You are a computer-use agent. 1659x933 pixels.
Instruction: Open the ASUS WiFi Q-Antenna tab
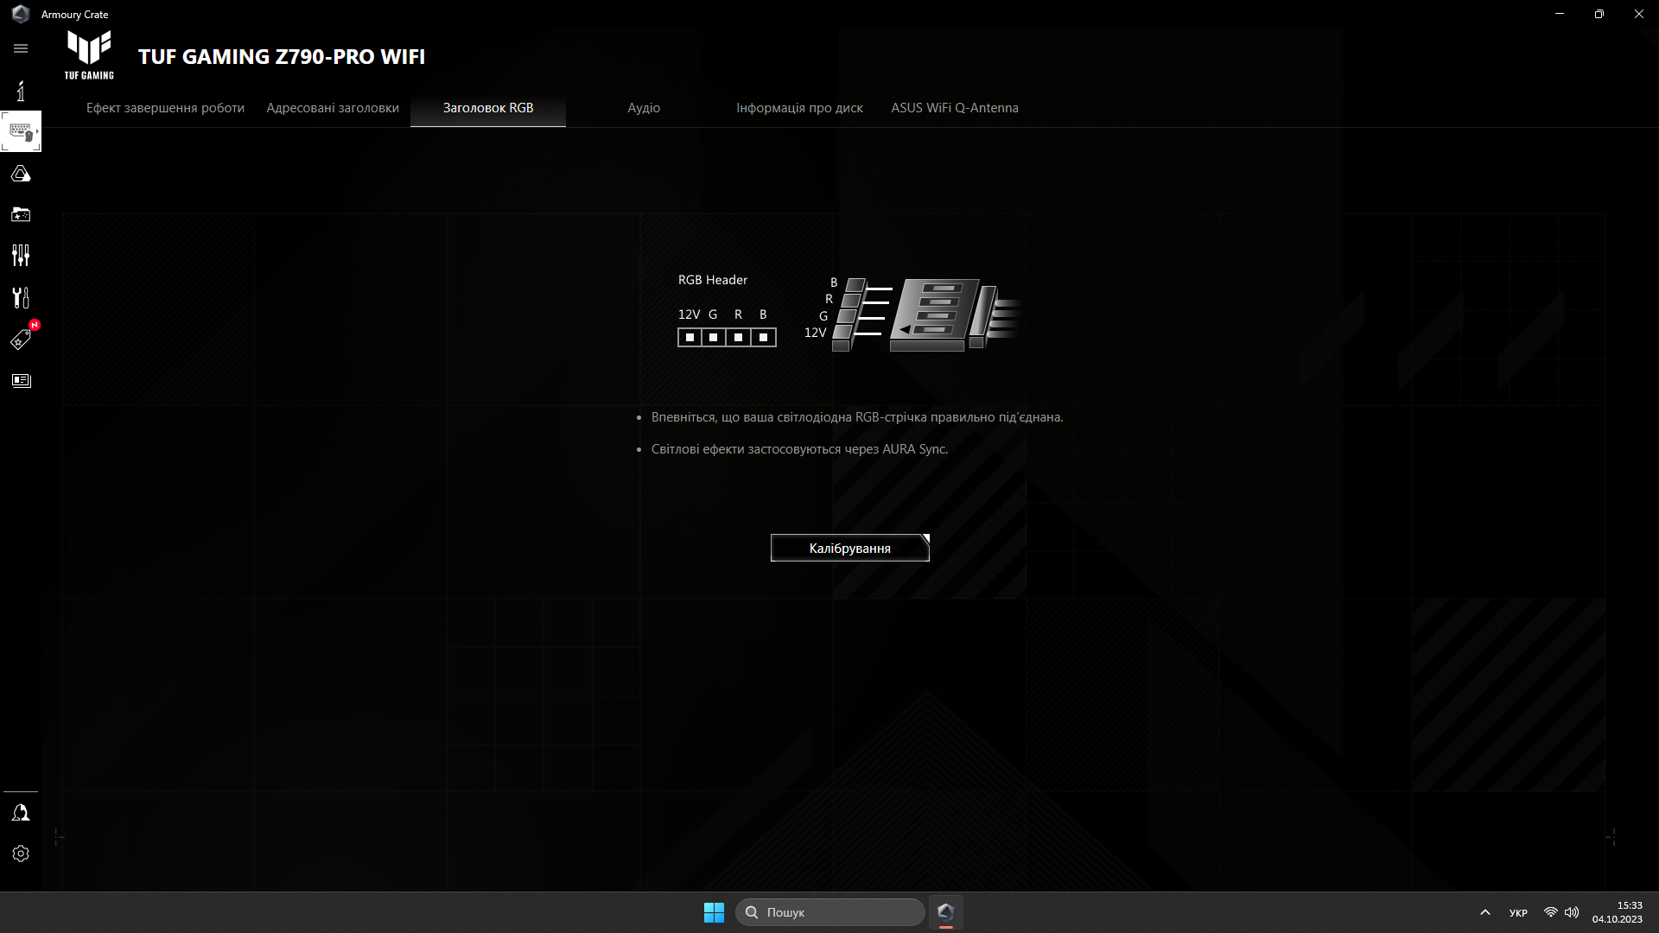click(955, 108)
